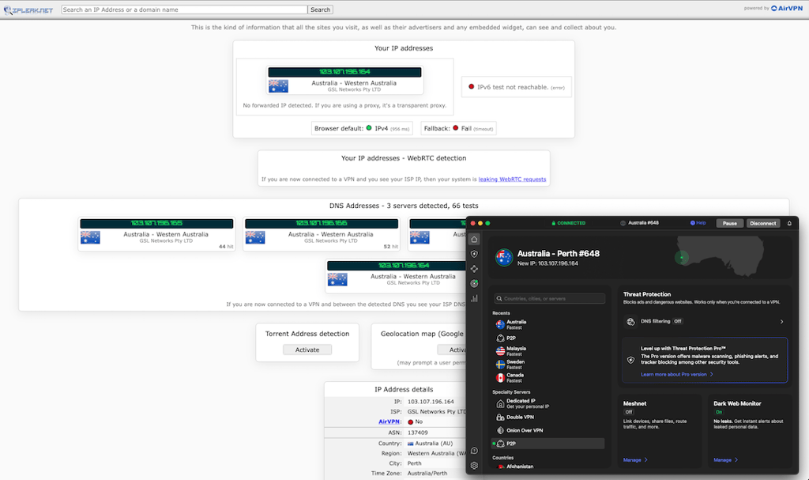The height and width of the screenshot is (480, 809).
Task: Click the AirVPN logo in top right
Action: [x=787, y=8]
